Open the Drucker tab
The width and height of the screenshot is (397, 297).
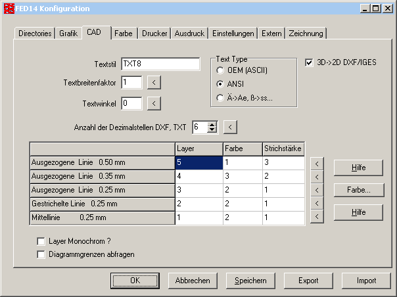click(x=154, y=33)
